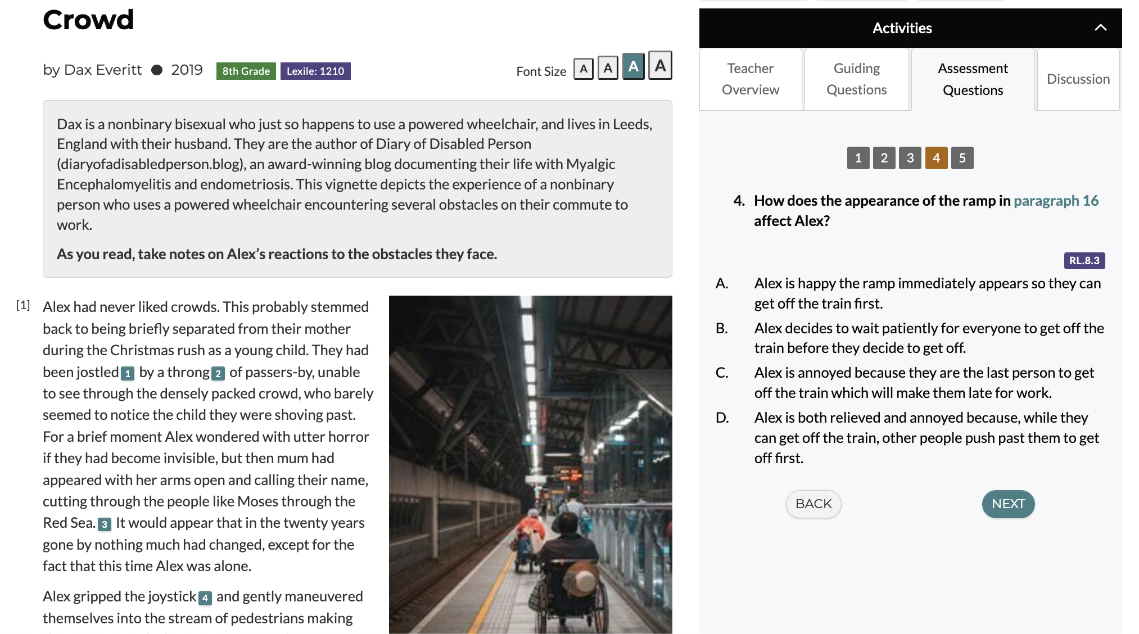Viewport: 1139px width, 634px height.
Task: Select the highlighted third font size A button
Action: tap(634, 67)
